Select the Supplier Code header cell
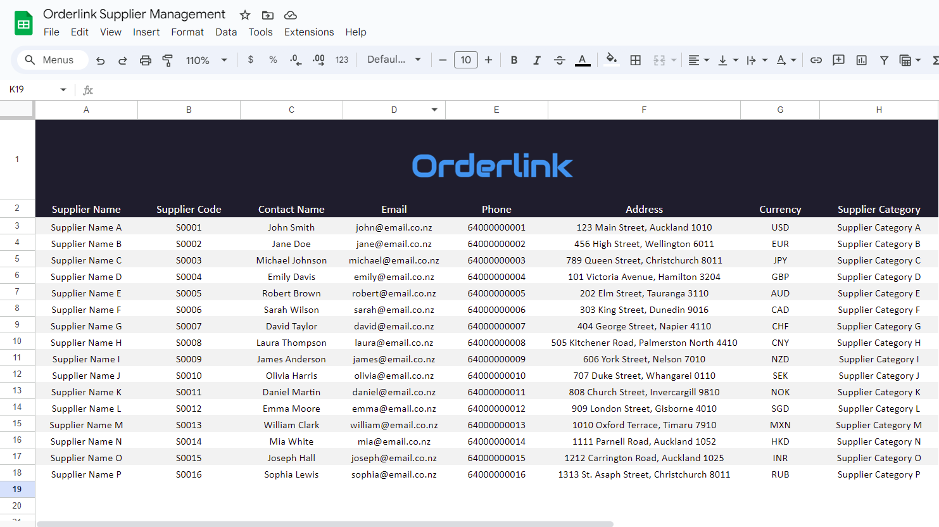Viewport: 939px width, 527px height. tap(189, 209)
